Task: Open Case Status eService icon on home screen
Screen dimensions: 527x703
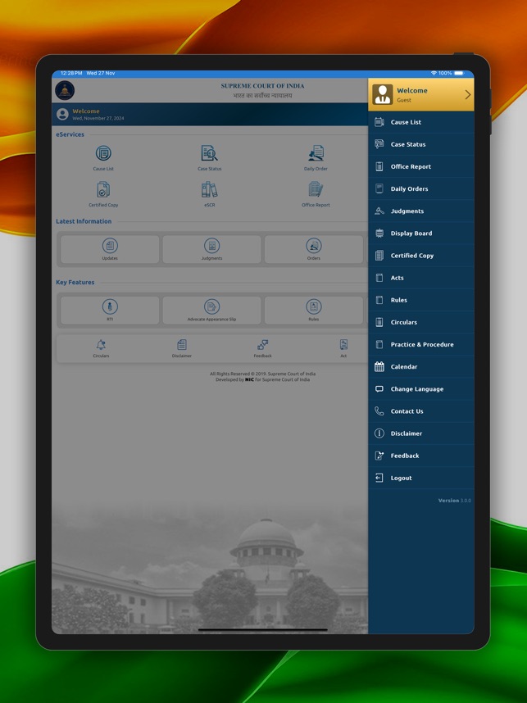Action: point(209,153)
